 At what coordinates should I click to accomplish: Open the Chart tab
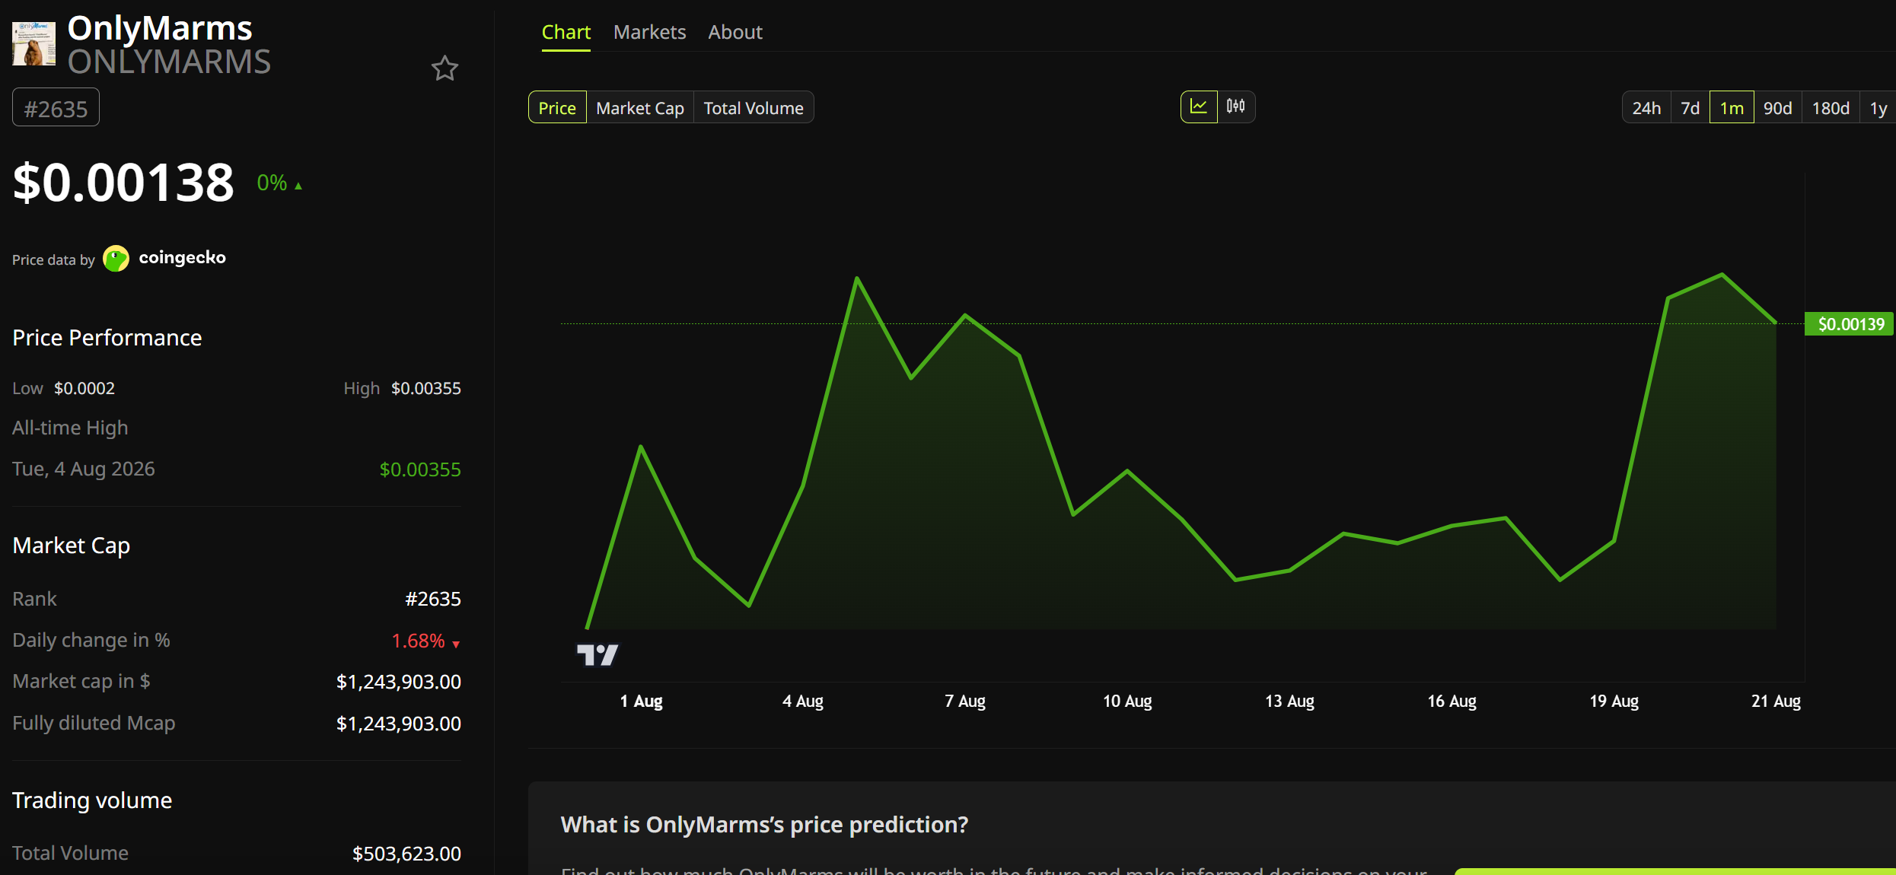tap(566, 32)
